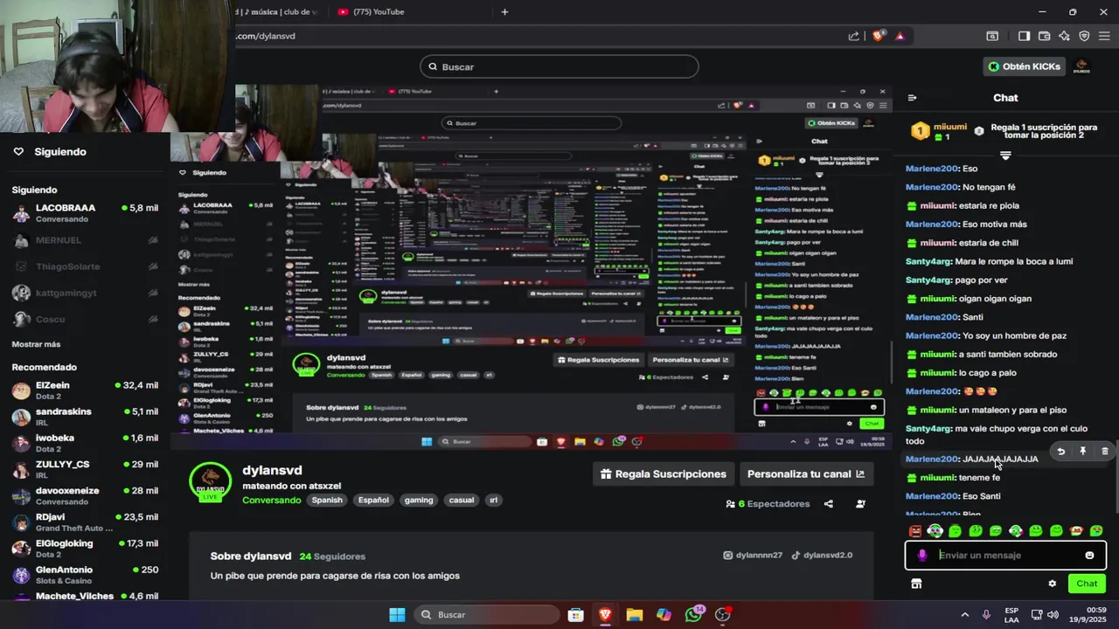Open Brave browser from the taskbar
Viewport: 1119px width, 629px height.
click(x=605, y=615)
